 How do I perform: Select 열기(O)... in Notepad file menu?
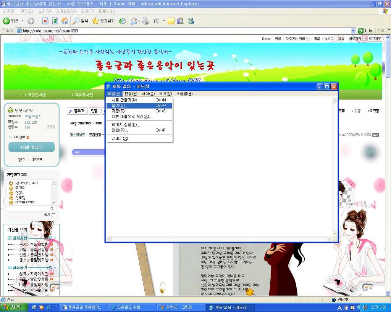click(120, 106)
